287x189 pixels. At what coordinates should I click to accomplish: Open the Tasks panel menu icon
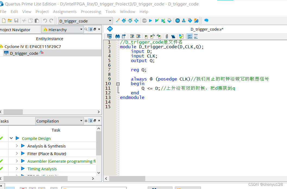pos(86,121)
